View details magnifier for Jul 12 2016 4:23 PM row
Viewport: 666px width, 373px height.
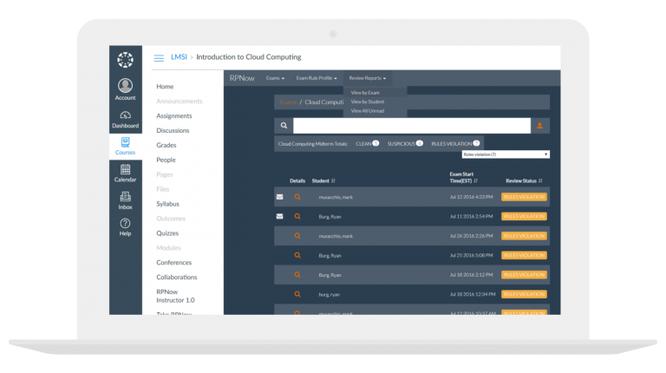click(297, 197)
